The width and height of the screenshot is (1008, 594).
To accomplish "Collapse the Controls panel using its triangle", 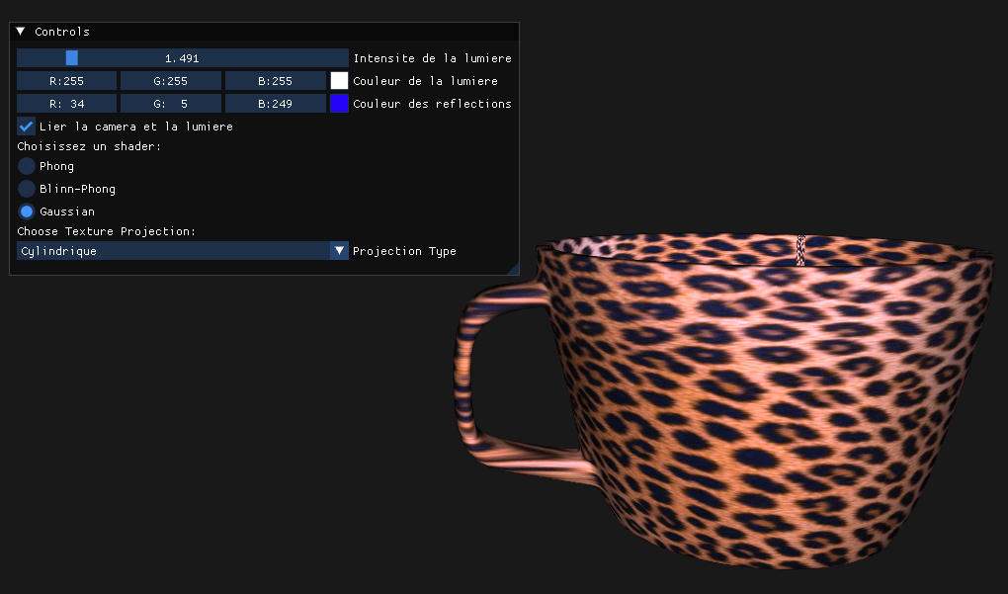I will 21,32.
